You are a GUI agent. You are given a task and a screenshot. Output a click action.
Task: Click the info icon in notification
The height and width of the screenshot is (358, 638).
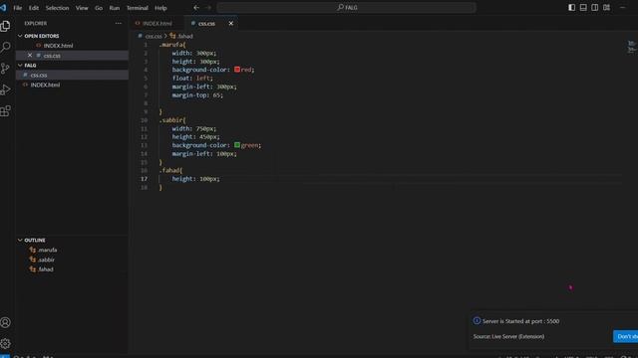click(x=477, y=320)
